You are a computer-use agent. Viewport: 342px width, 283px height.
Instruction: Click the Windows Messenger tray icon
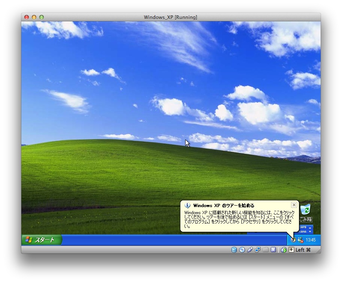click(300, 240)
